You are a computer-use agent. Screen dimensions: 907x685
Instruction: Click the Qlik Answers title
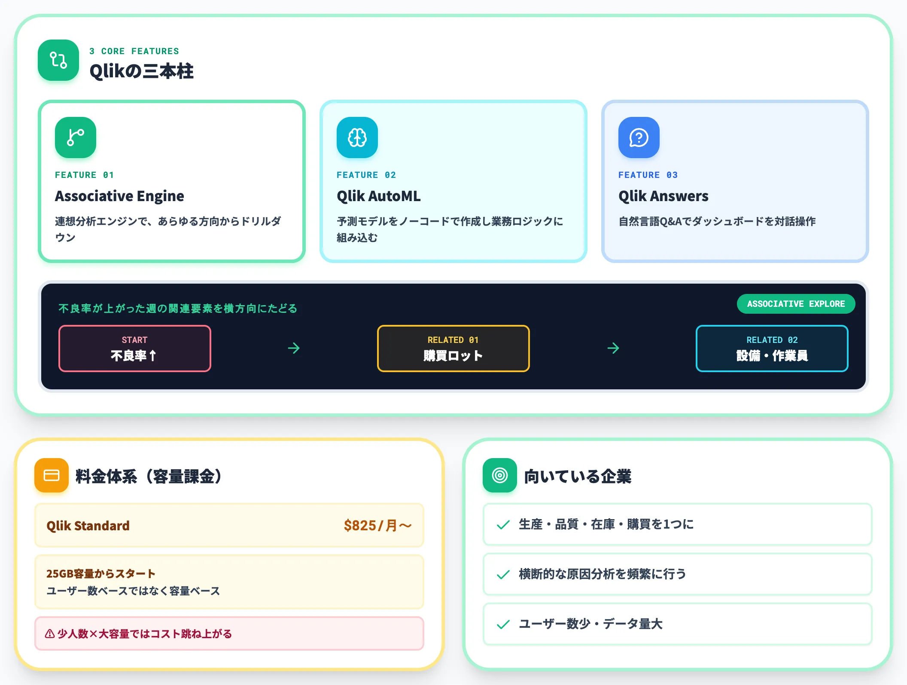tap(664, 196)
